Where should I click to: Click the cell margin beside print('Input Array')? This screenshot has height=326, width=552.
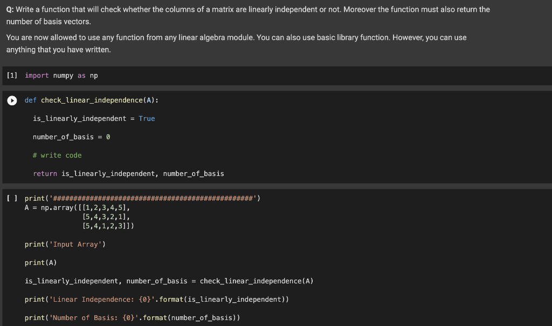coord(11,244)
